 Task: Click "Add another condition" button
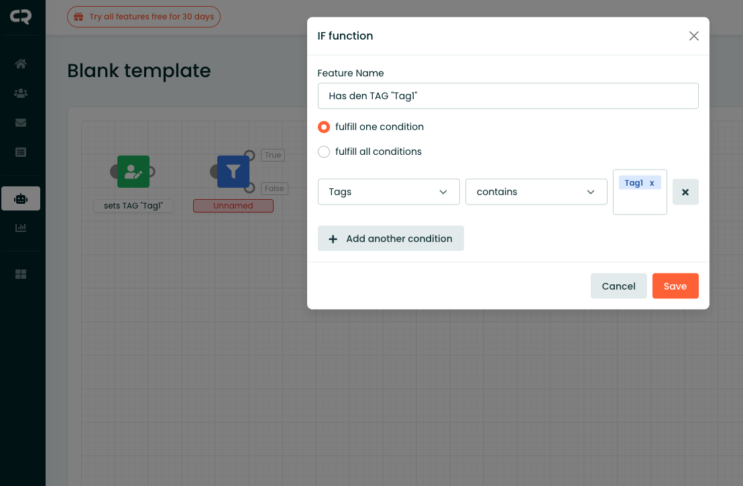point(390,239)
